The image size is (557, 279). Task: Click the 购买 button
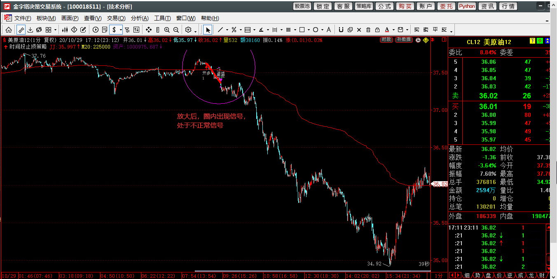(405, 6)
